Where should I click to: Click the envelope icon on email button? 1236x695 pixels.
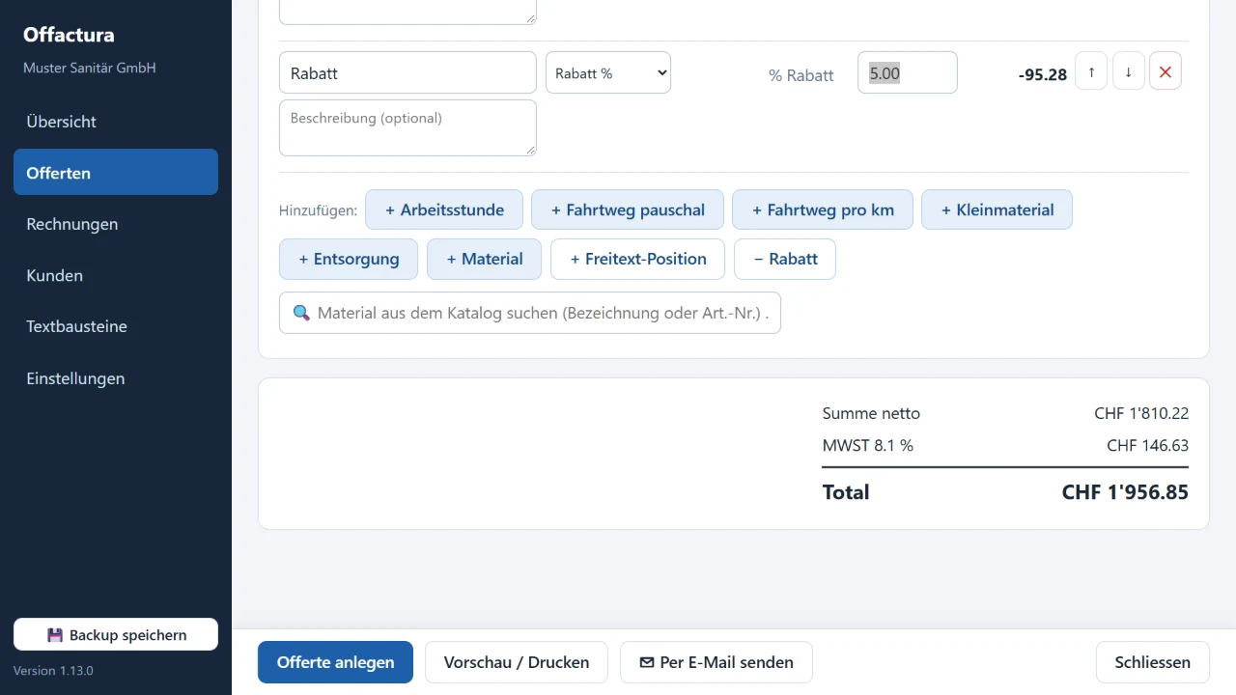coord(647,662)
